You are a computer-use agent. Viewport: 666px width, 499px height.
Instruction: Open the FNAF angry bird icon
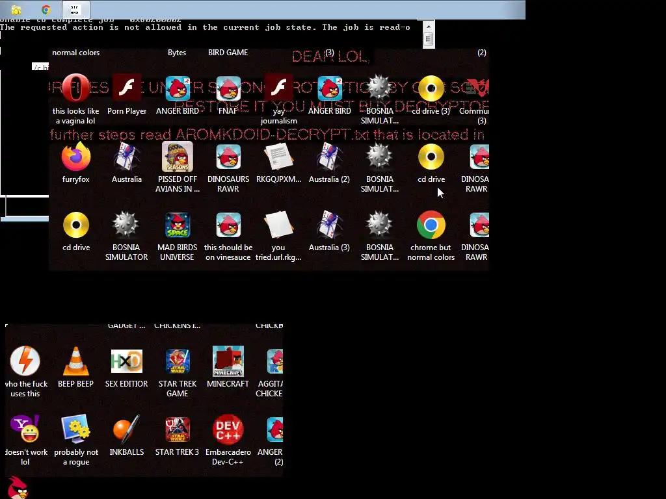[228, 88]
